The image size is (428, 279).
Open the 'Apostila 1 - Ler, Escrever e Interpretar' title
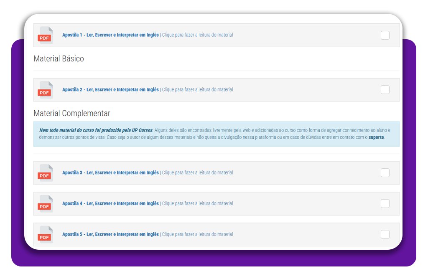click(x=110, y=35)
